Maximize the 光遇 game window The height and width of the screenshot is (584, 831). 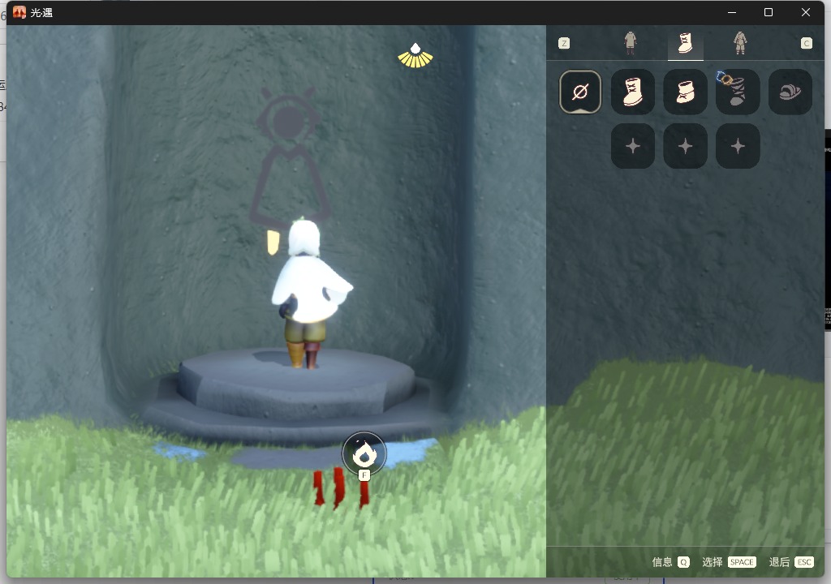pos(769,12)
